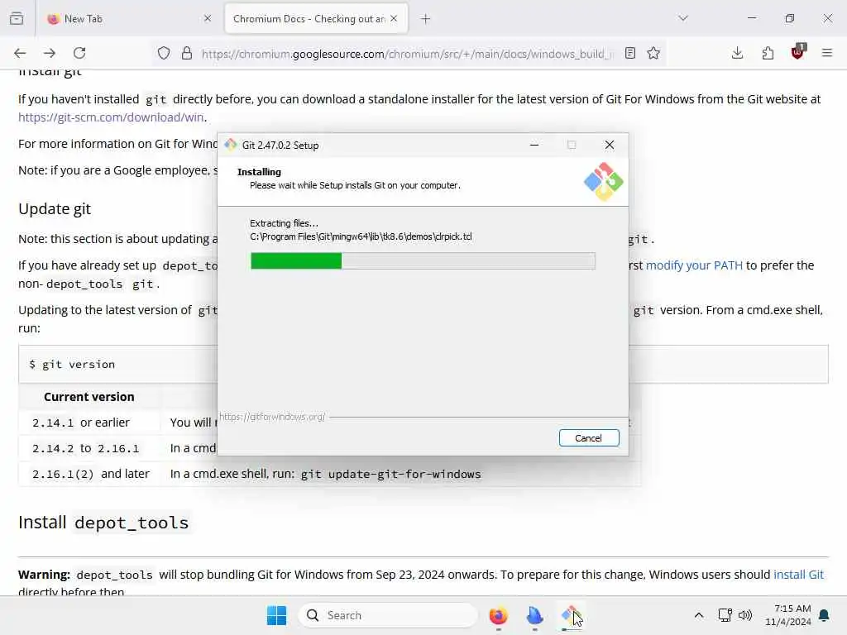Click the 2.16.1(2) and later cell

[91, 474]
